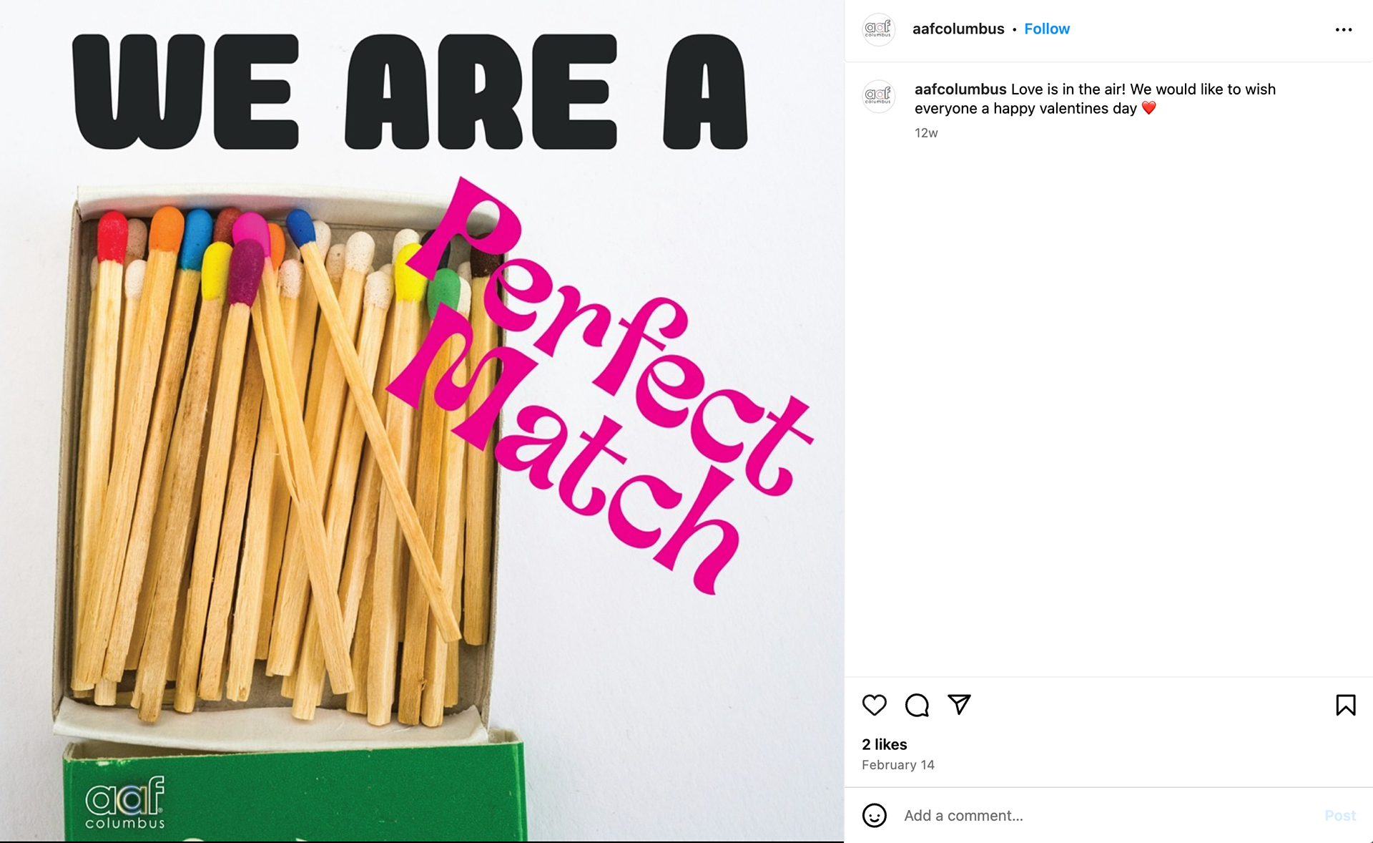Viewport: 1373px width, 843px height.
Task: Open the three-dot more options menu
Action: tap(1344, 29)
